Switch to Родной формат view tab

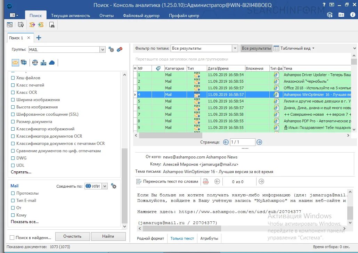[150, 238]
